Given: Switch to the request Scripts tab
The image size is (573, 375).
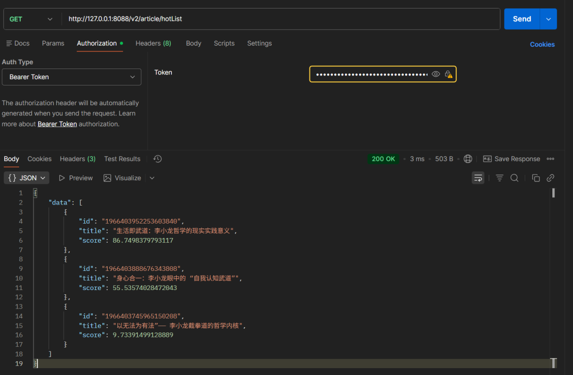Looking at the screenshot, I should [x=224, y=44].
